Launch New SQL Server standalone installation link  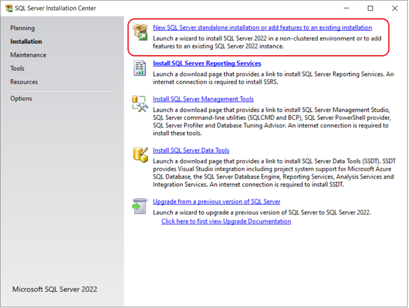tap(262, 28)
